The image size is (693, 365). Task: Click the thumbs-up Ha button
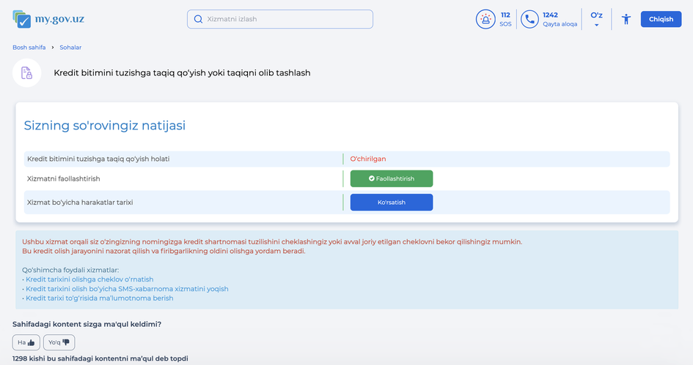click(26, 342)
